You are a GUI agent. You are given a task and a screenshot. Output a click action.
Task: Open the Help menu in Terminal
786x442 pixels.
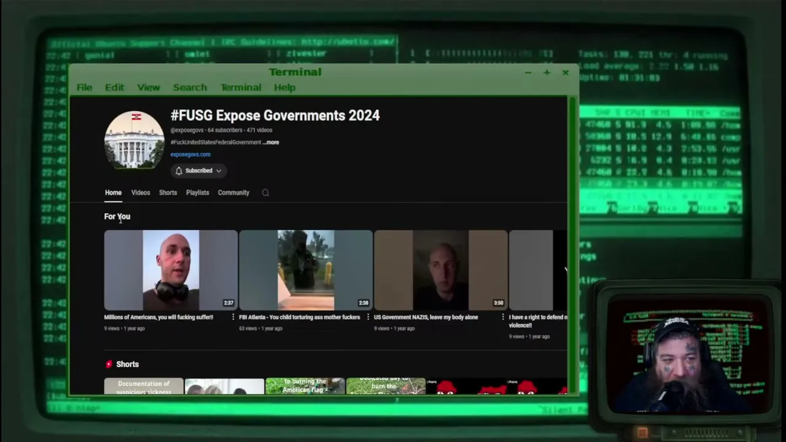click(x=284, y=87)
